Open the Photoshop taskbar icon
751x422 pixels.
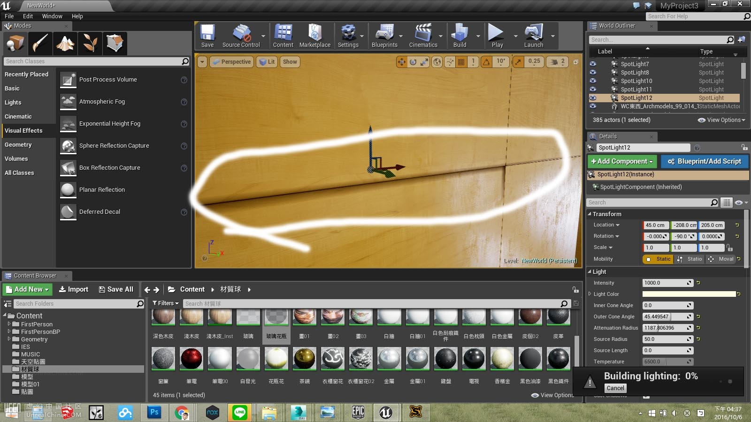[x=154, y=413]
